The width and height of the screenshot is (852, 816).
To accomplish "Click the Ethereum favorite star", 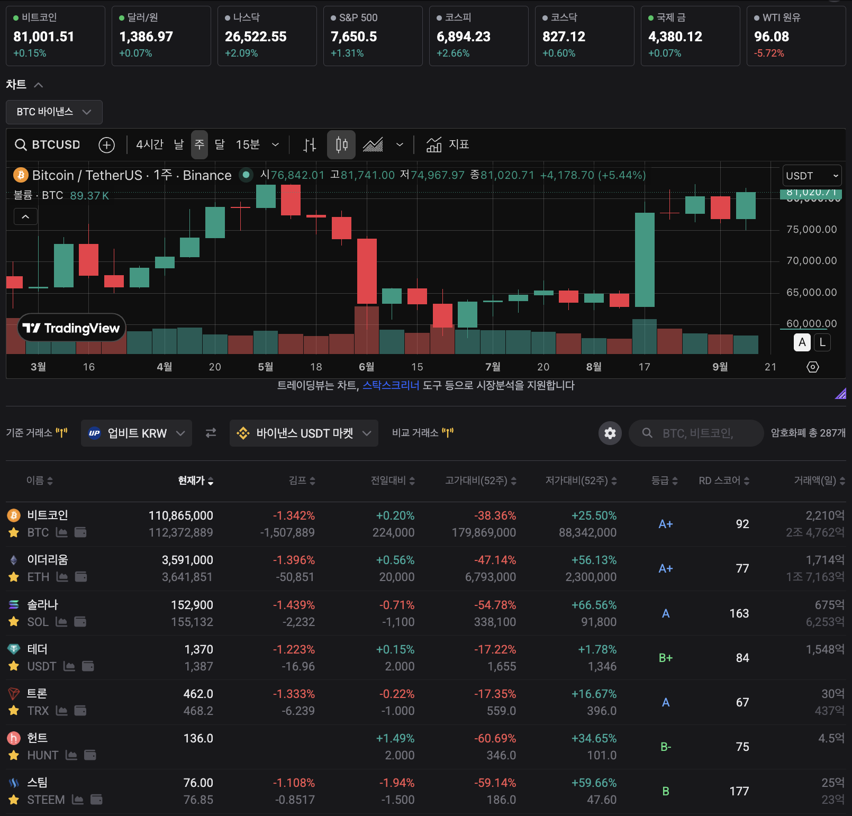I will [14, 577].
